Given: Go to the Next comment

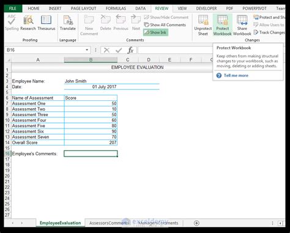Looking at the screenshot, I should pyautogui.click(x=136, y=23).
